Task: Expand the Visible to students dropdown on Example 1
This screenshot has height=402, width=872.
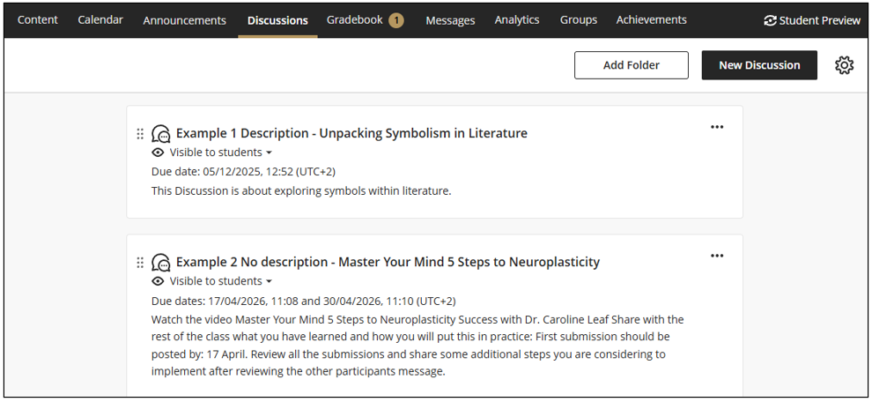Action: 221,153
